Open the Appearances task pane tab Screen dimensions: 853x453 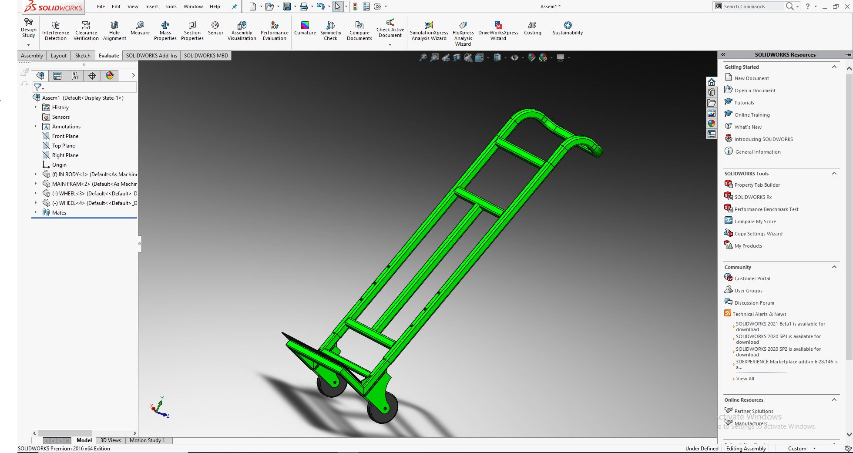pos(712,124)
